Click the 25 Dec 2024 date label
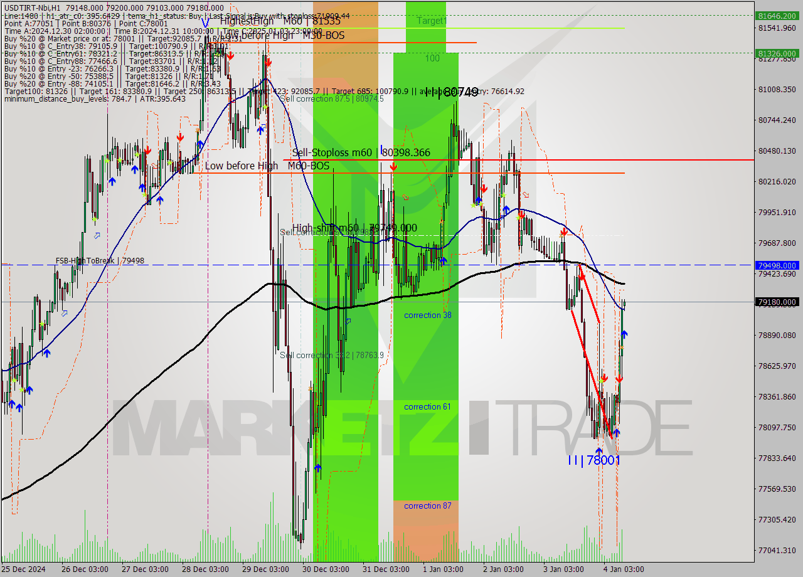Screen dimensions: 803x577 coord(24,569)
